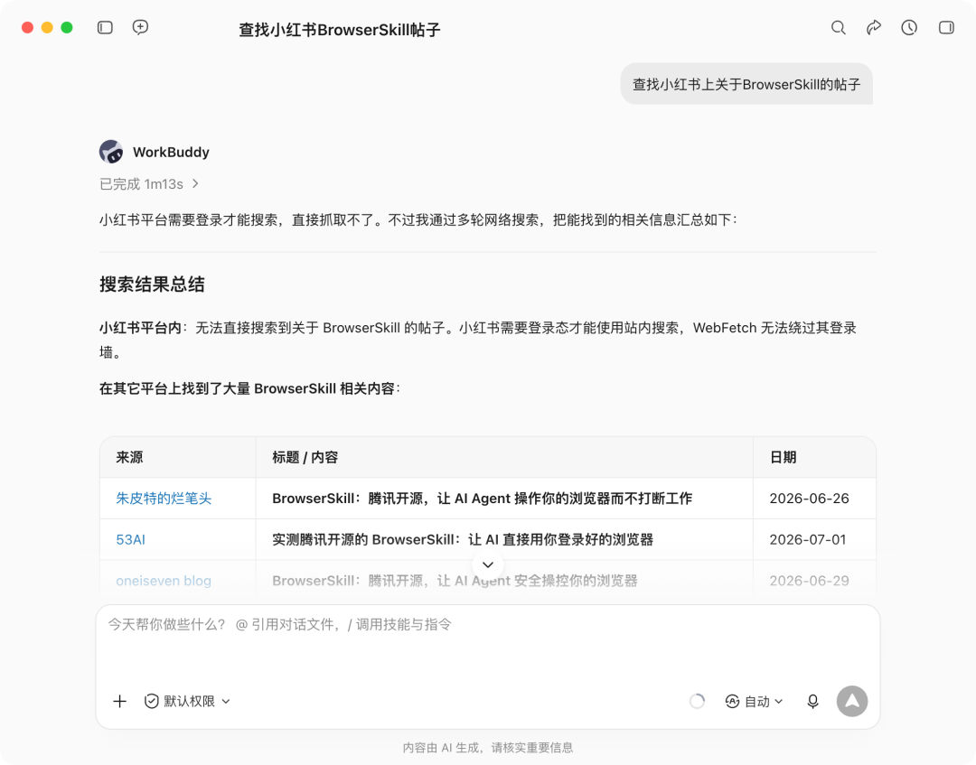Send the message with arrow button
Image resolution: width=976 pixels, height=765 pixels.
click(x=852, y=701)
